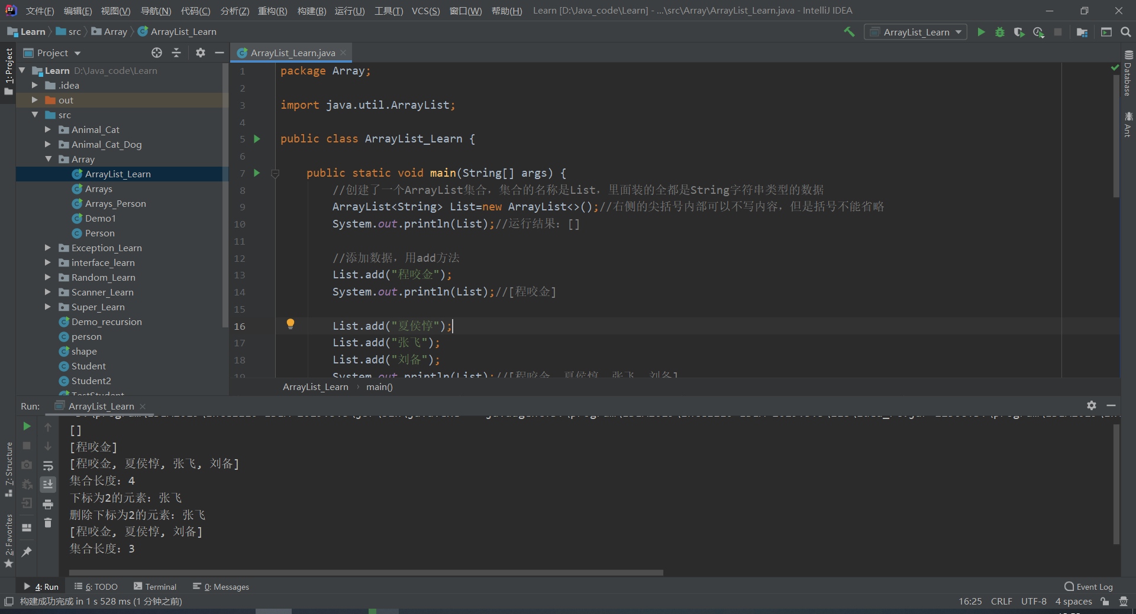Viewport: 1136px width, 614px height.
Task: Toggle tool window bars icon in status bar
Action: pyautogui.click(x=9, y=602)
